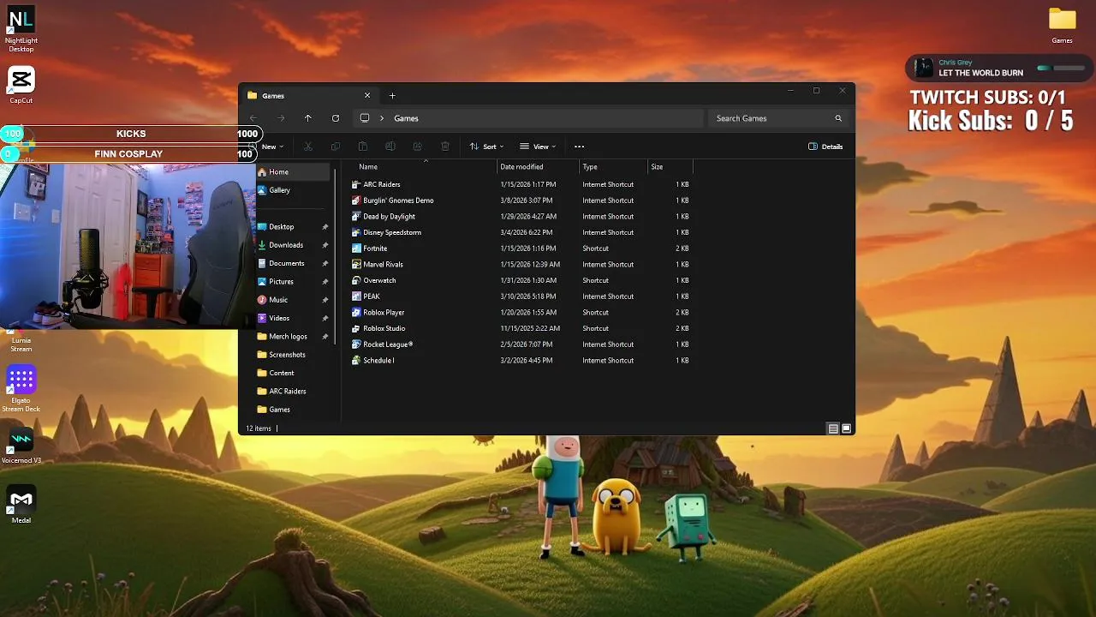The height and width of the screenshot is (617, 1096).
Task: Select Dead by Daylight in the file list
Action: pyautogui.click(x=384, y=217)
